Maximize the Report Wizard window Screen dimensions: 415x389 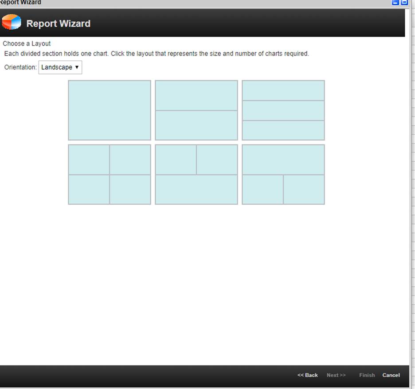(x=404, y=2)
